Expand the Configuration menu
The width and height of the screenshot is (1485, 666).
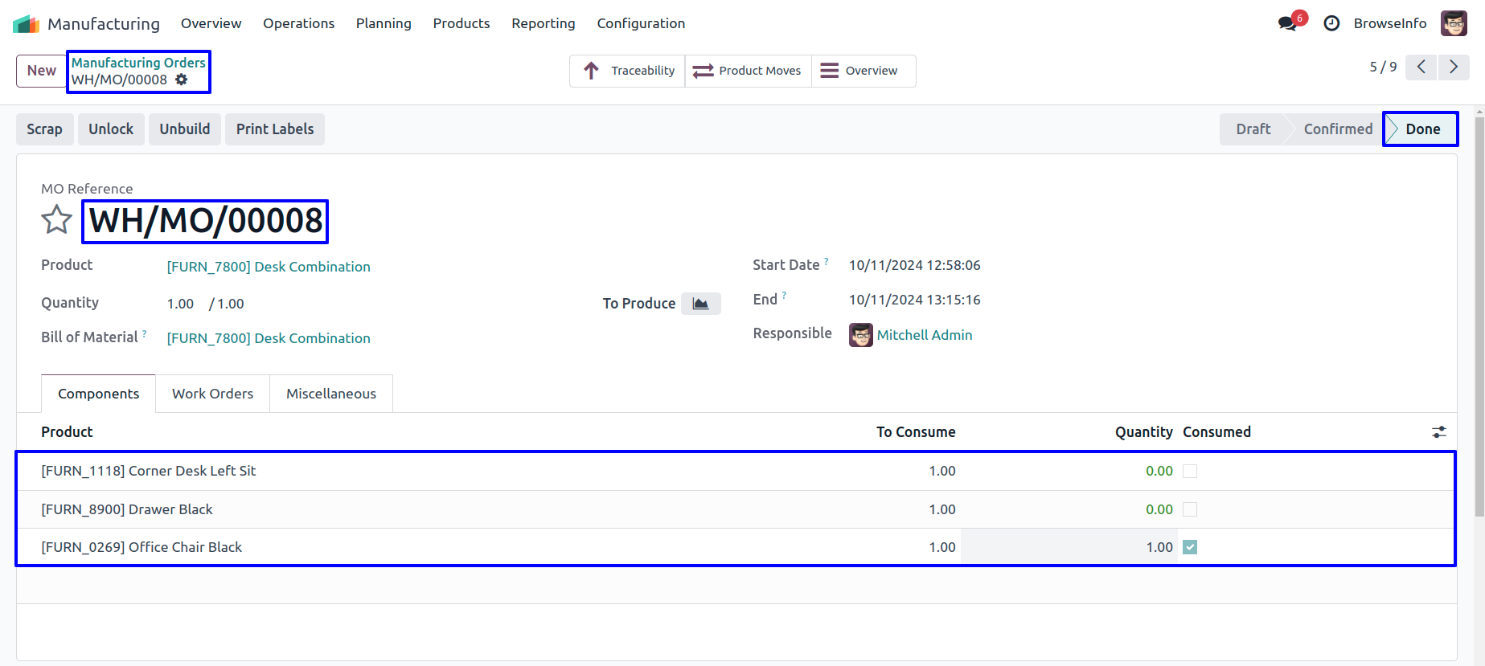641,23
